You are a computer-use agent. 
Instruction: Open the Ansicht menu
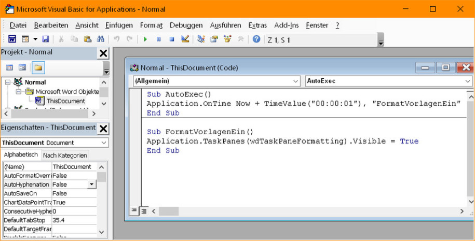coord(87,25)
